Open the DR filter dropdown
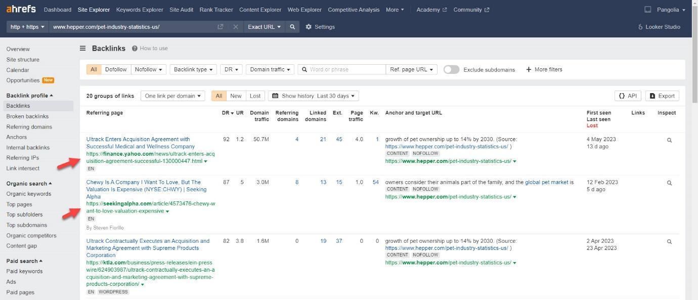 [231, 70]
